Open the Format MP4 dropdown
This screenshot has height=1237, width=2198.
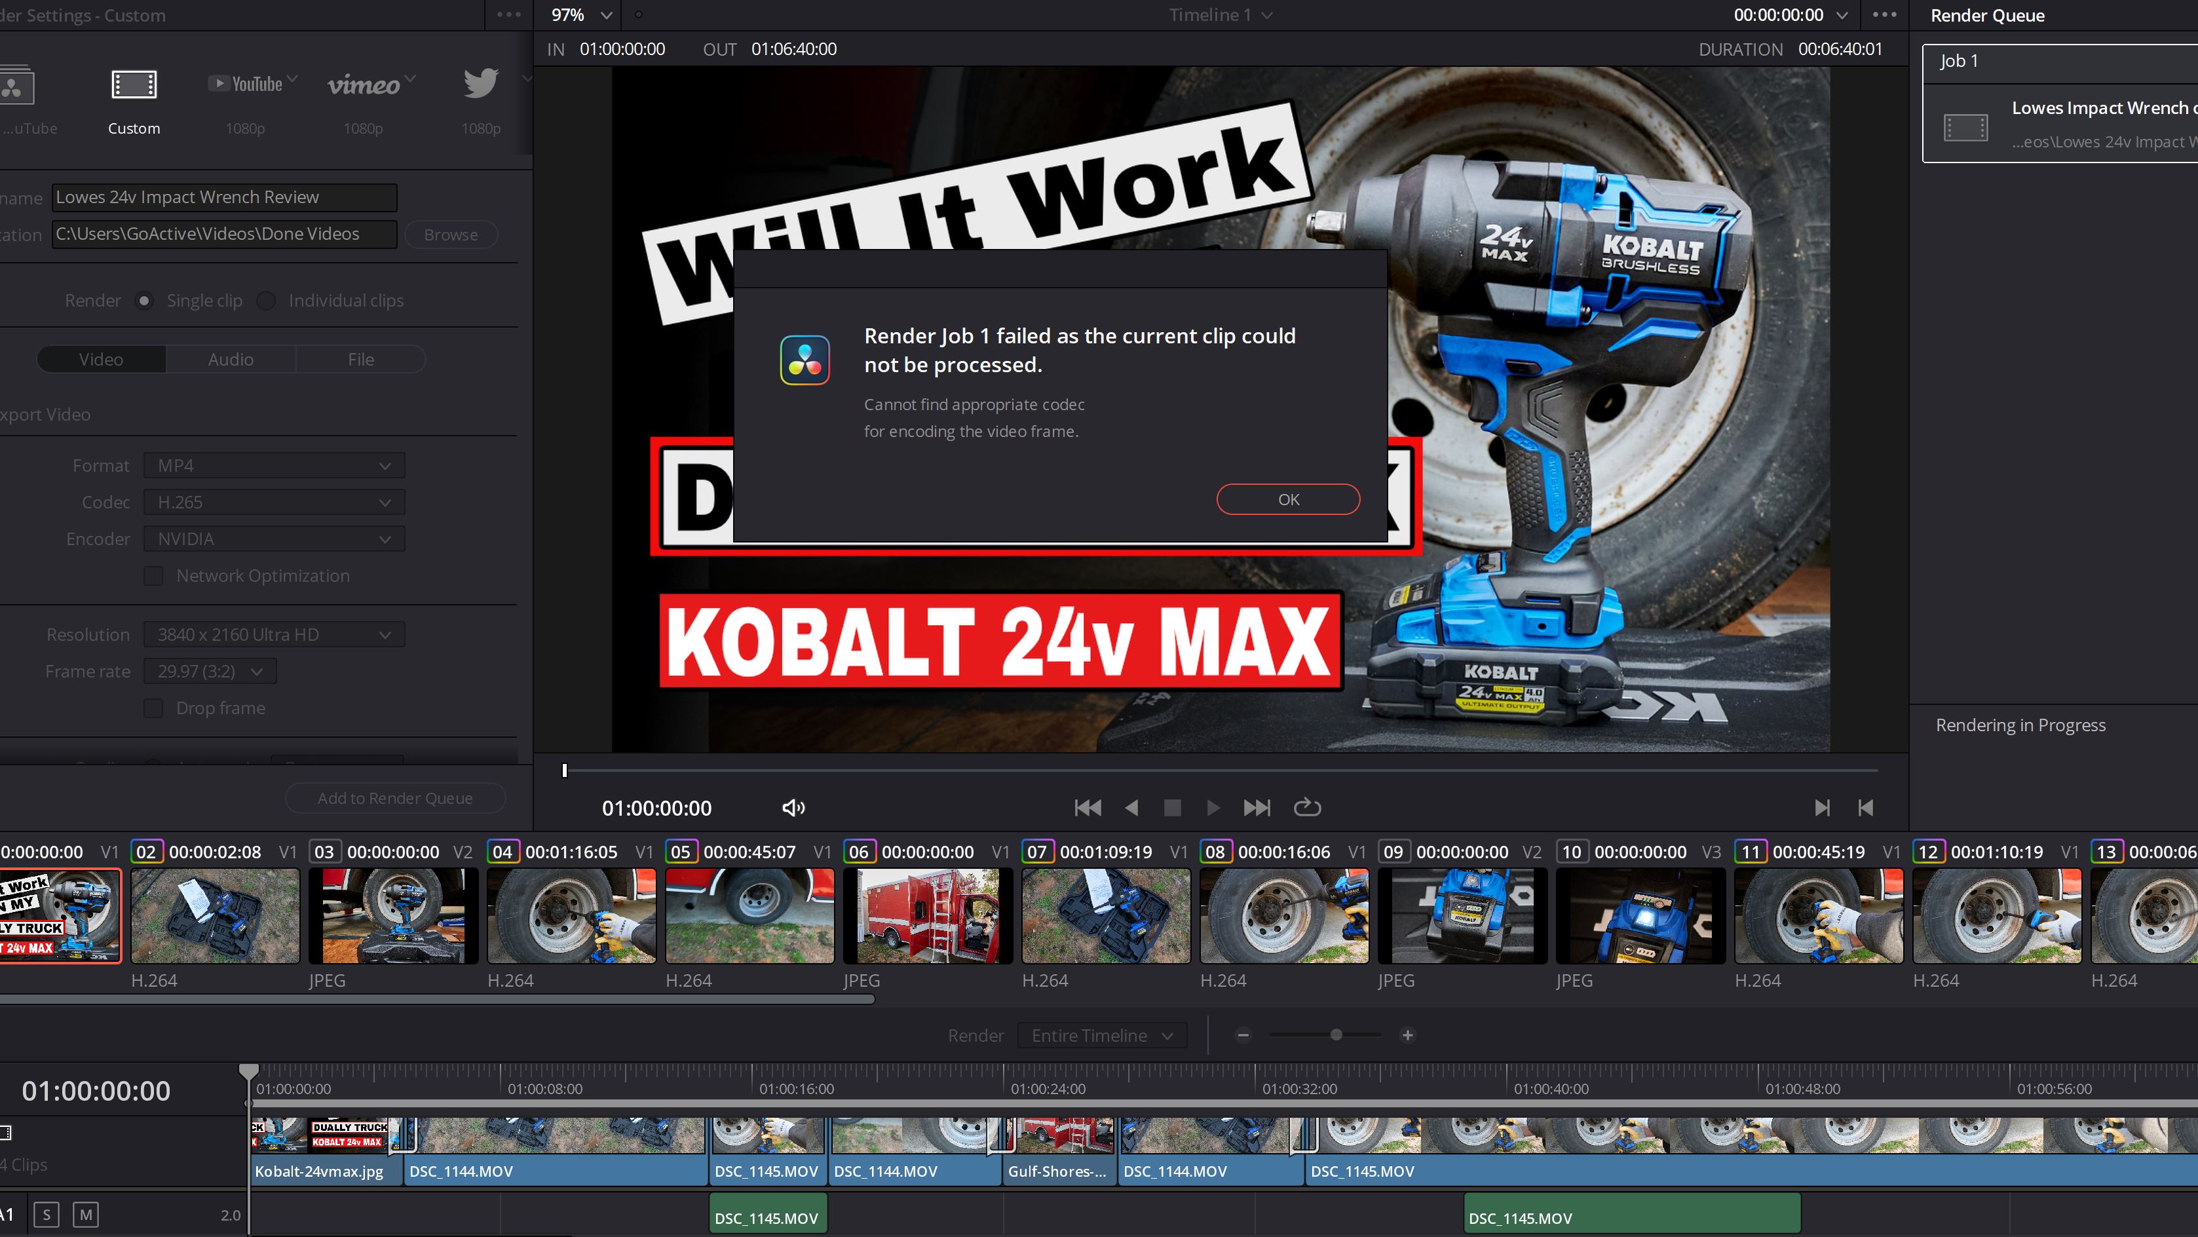pyautogui.click(x=274, y=466)
